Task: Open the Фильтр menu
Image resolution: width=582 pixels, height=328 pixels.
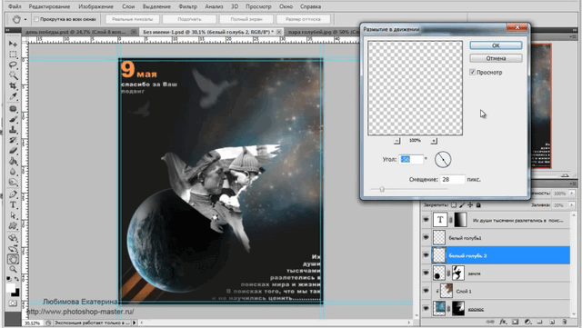Action: [188, 6]
